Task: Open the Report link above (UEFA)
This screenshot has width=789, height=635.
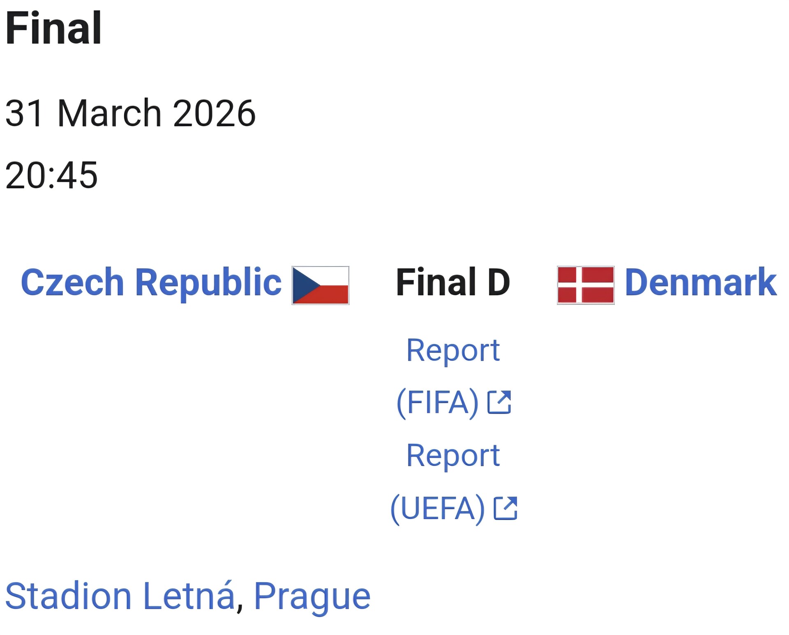Action: tap(453, 456)
